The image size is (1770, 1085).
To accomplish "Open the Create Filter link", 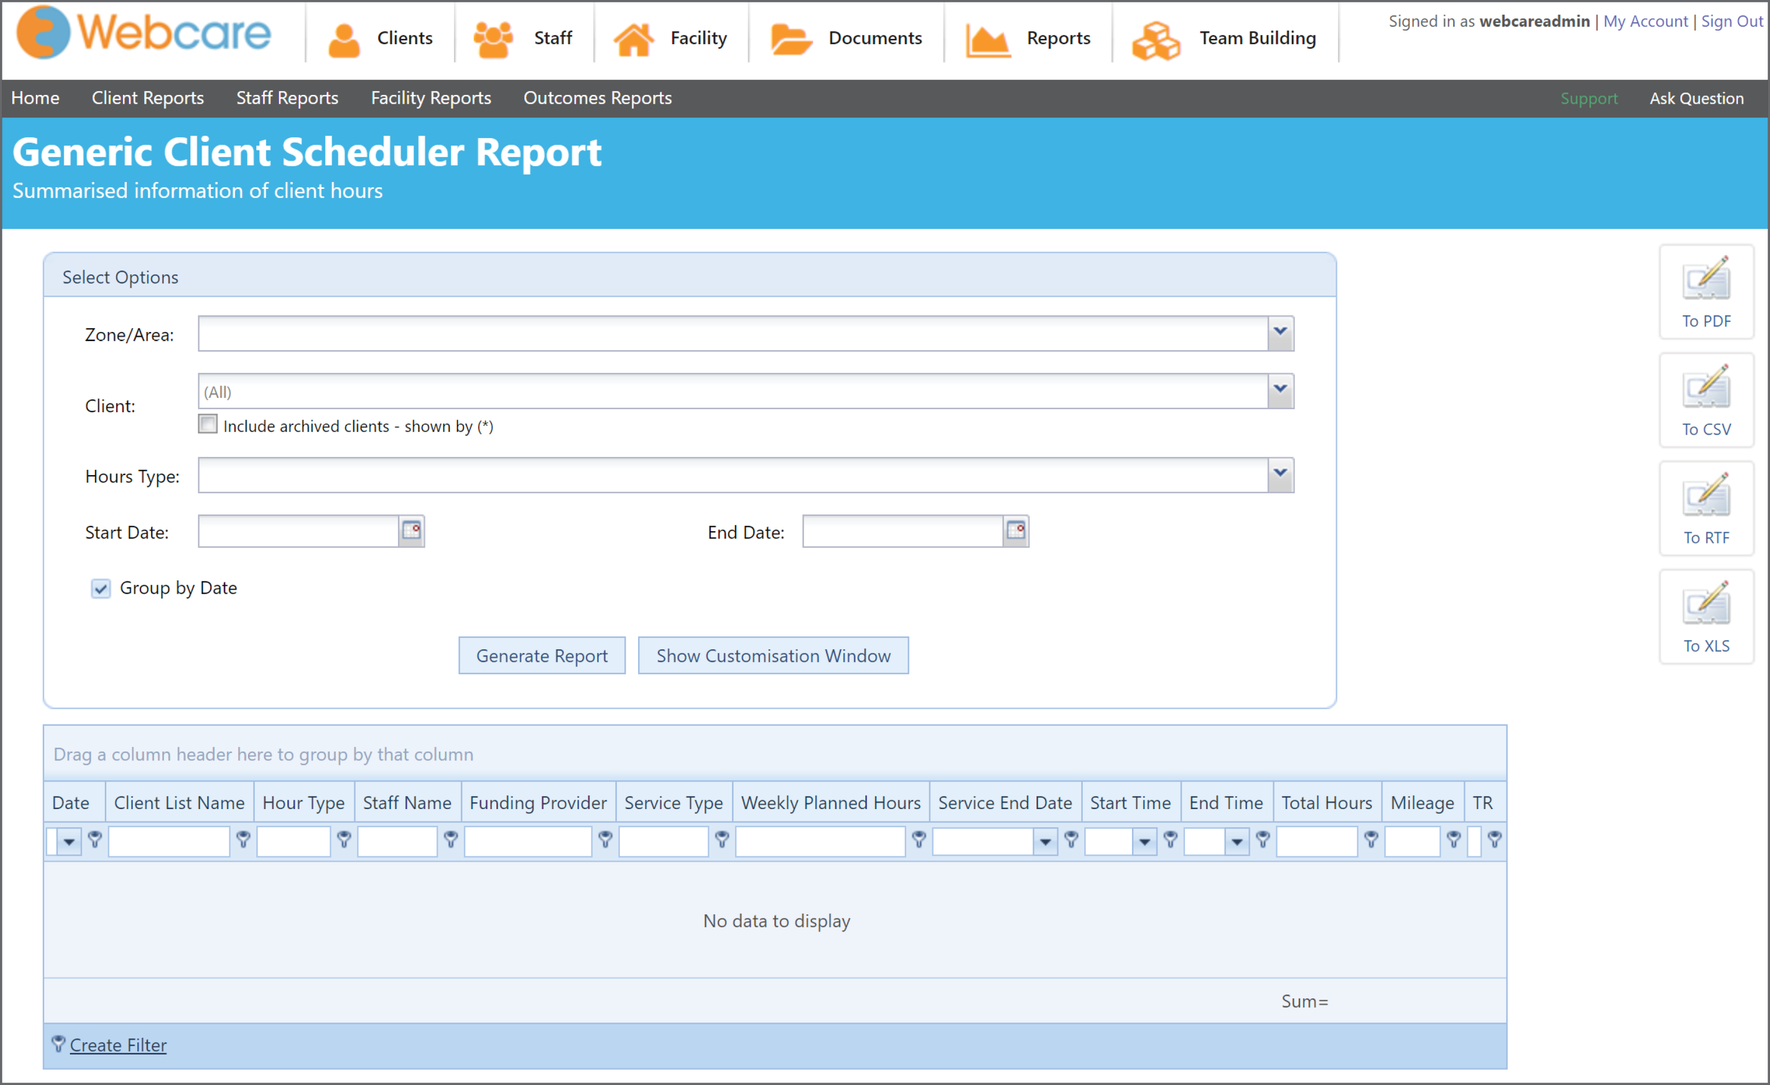I will [118, 1045].
